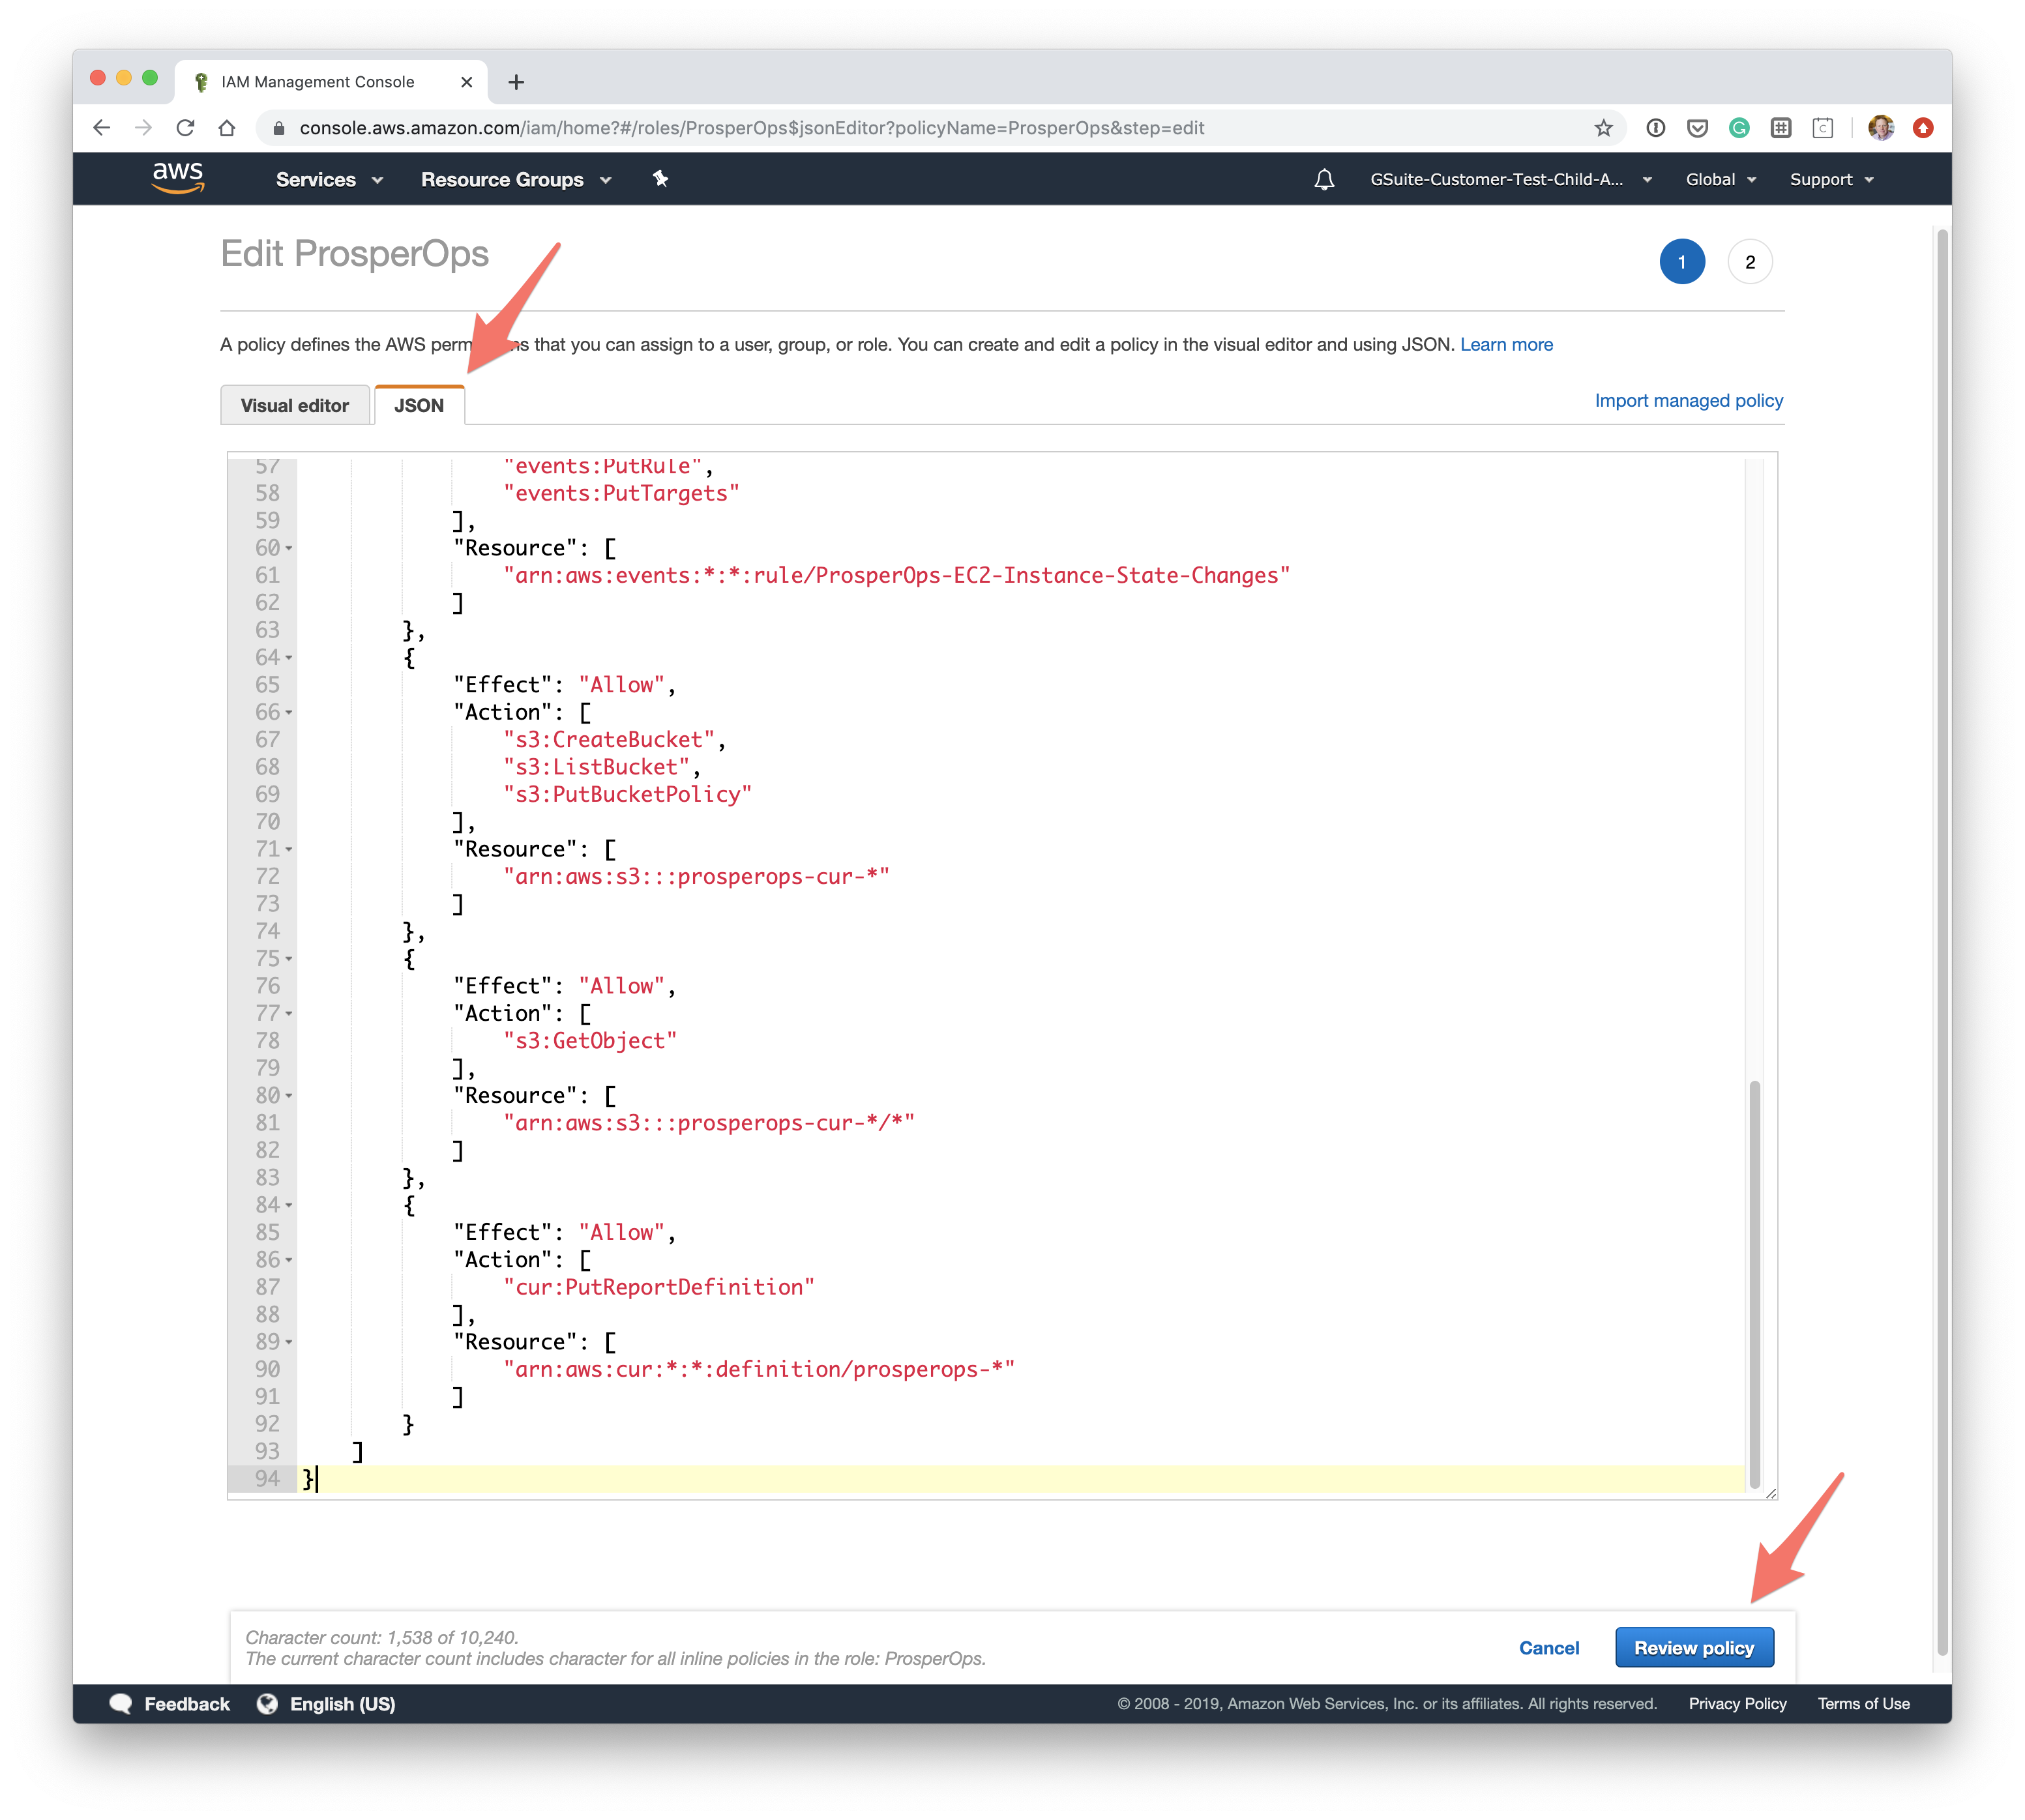Select the IAM Management Console browser tab
The image size is (2025, 1820).
coord(330,82)
